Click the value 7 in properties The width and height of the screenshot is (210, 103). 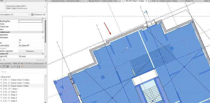20,43
